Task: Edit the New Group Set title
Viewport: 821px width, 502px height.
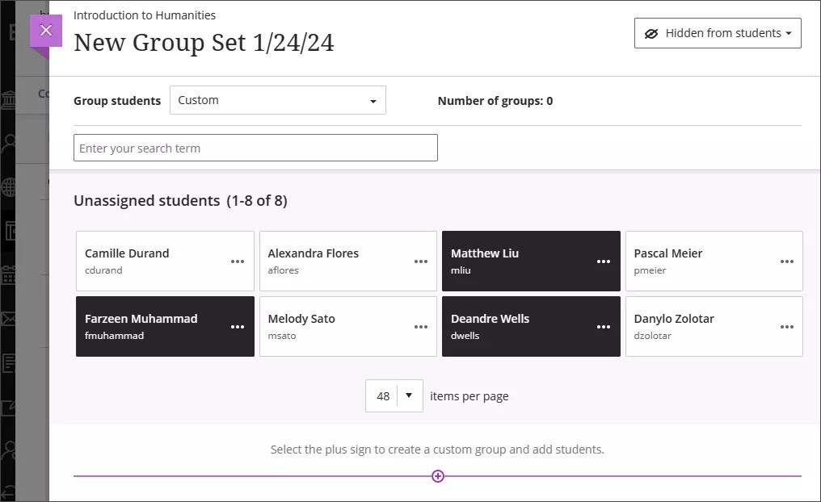Action: tap(204, 42)
